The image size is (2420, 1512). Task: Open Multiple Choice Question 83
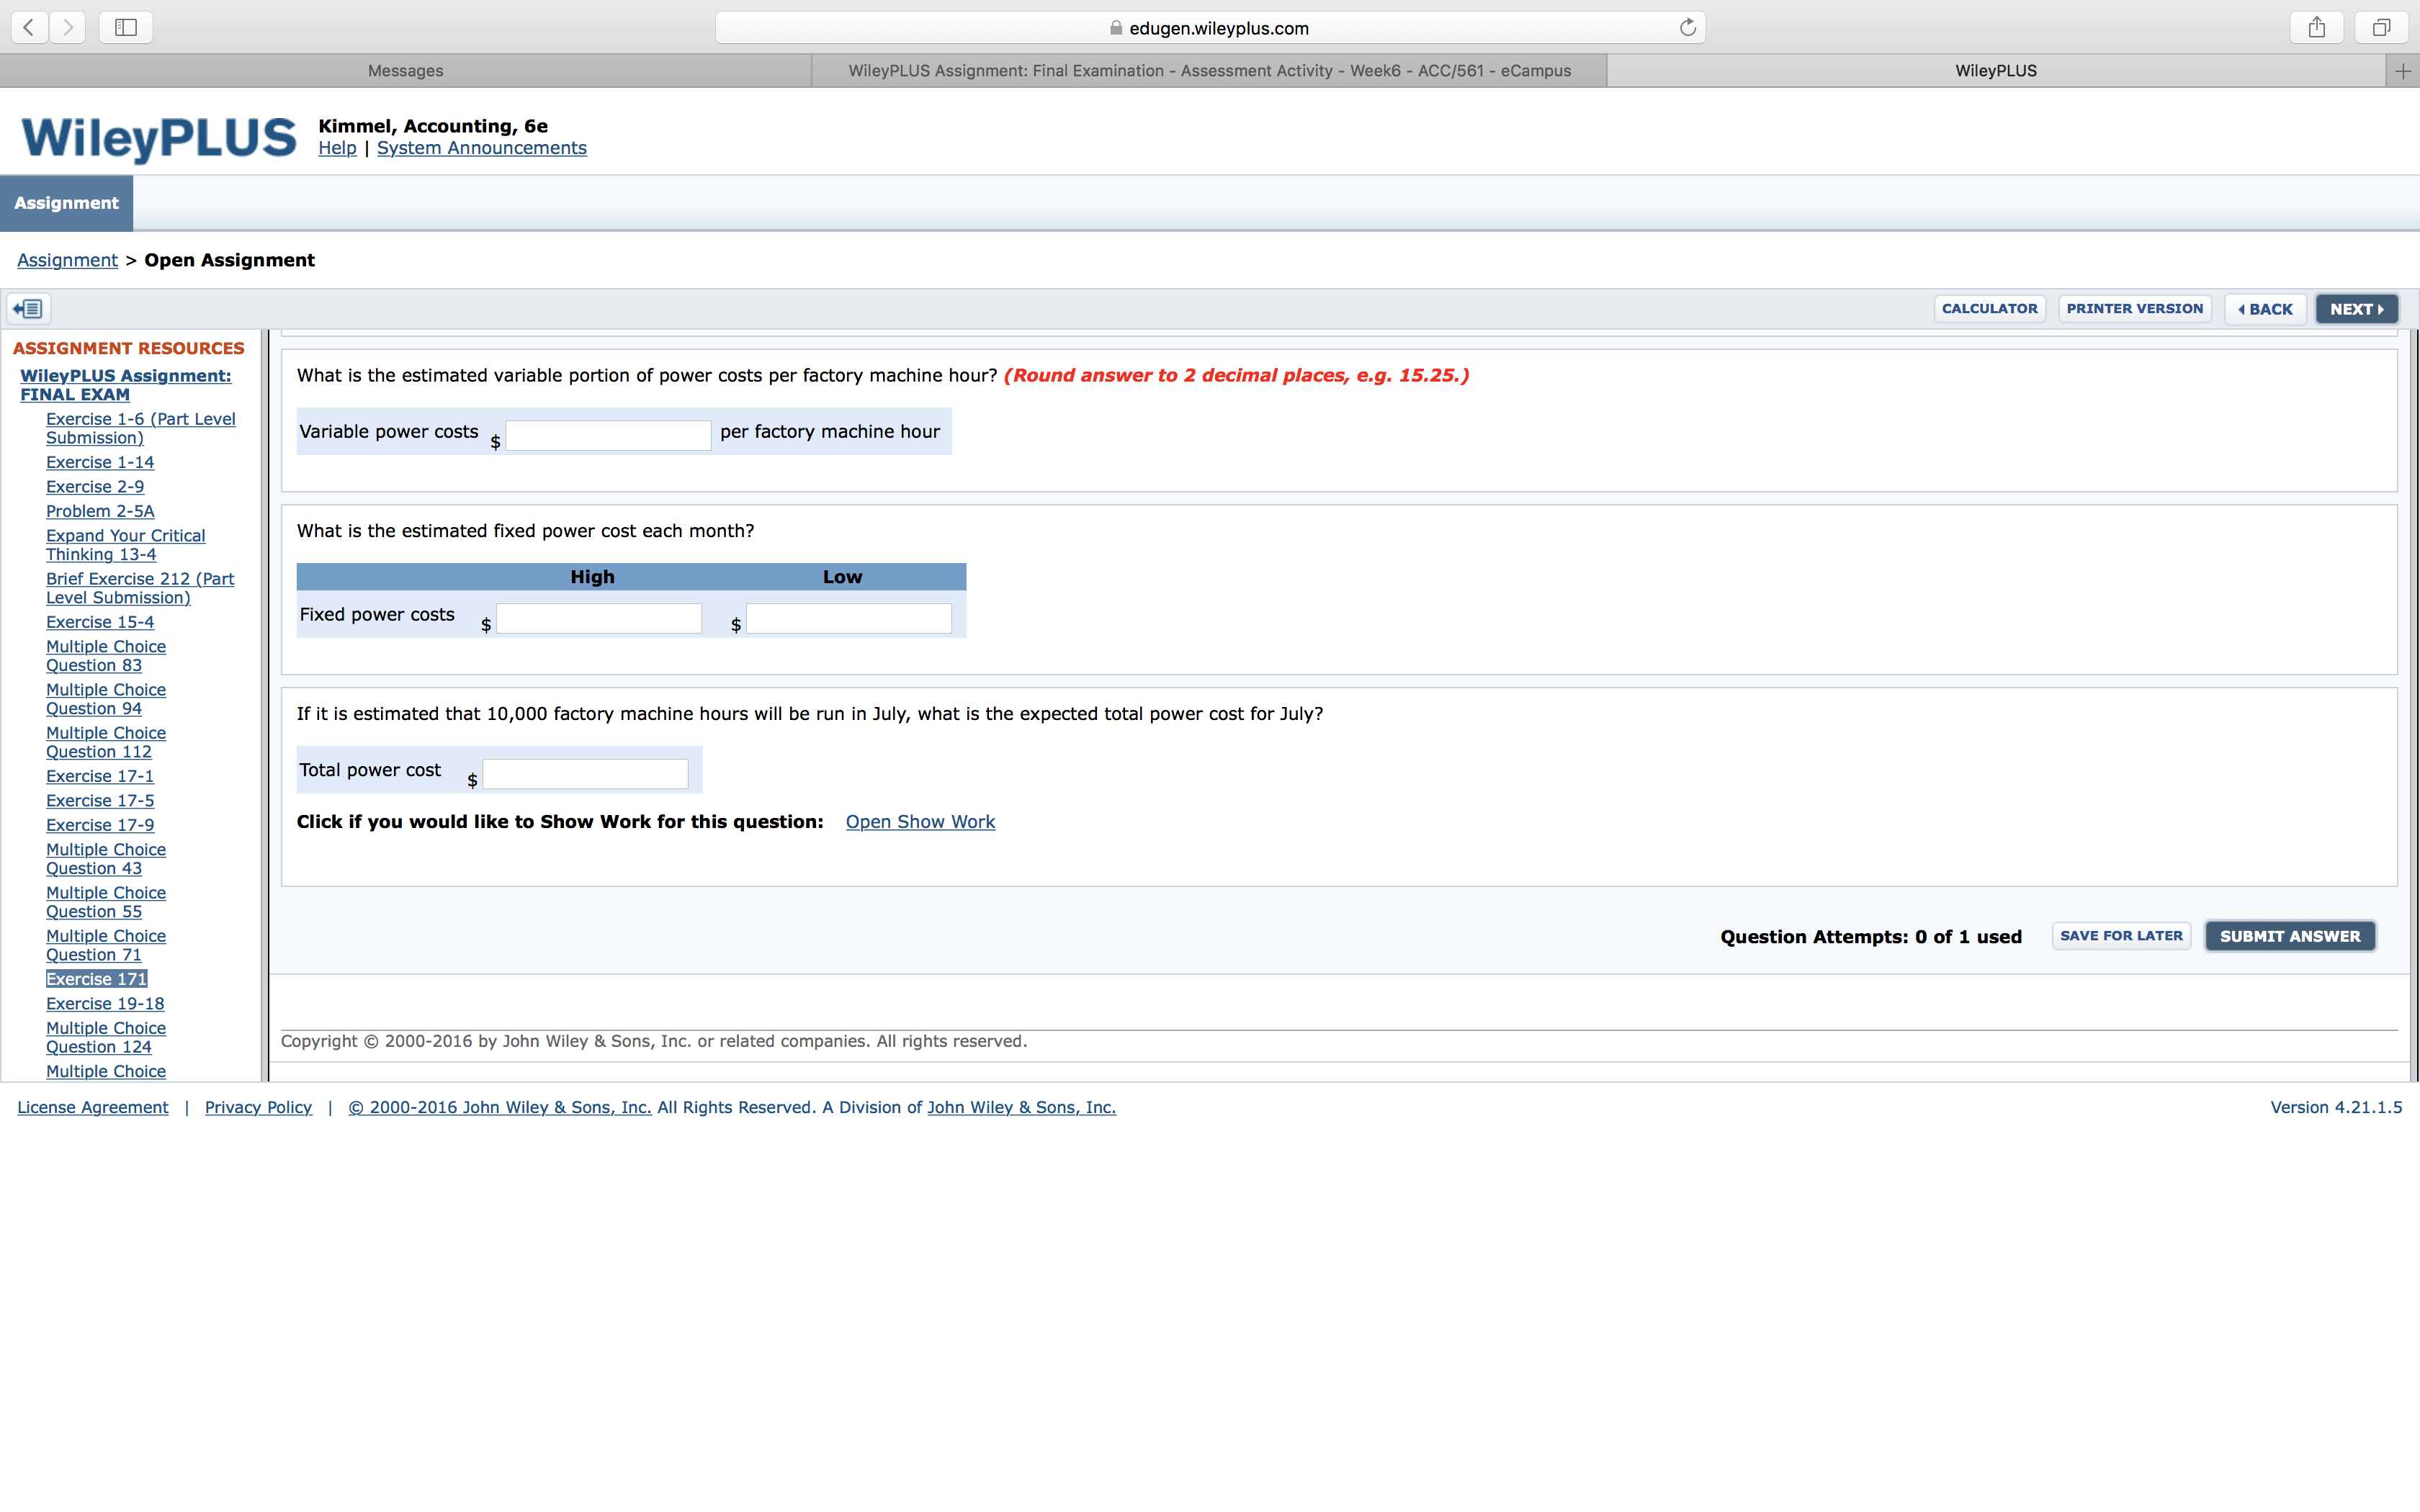pyautogui.click(x=106, y=656)
